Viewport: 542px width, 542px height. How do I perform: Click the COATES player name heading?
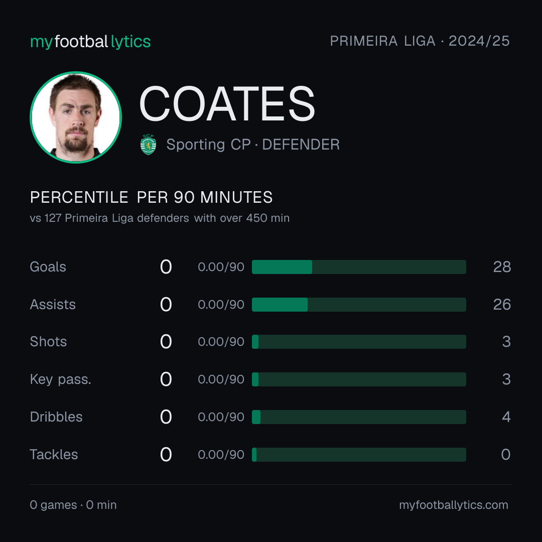[227, 104]
